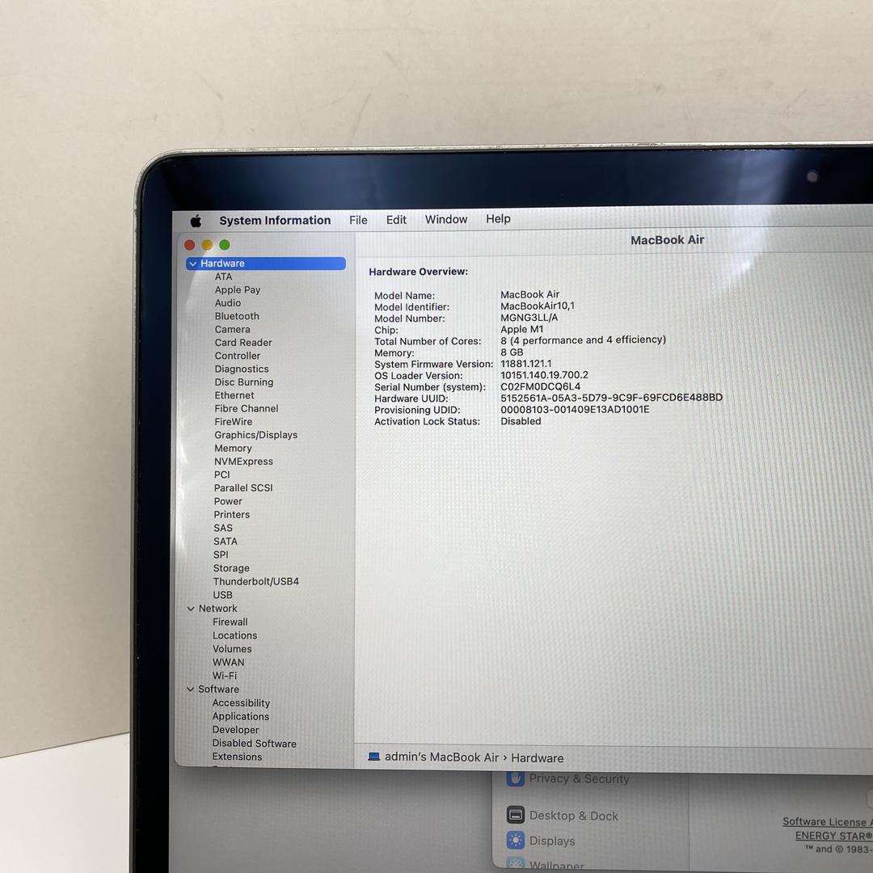Select the serial number value text
The image size is (873, 873).
(x=540, y=386)
